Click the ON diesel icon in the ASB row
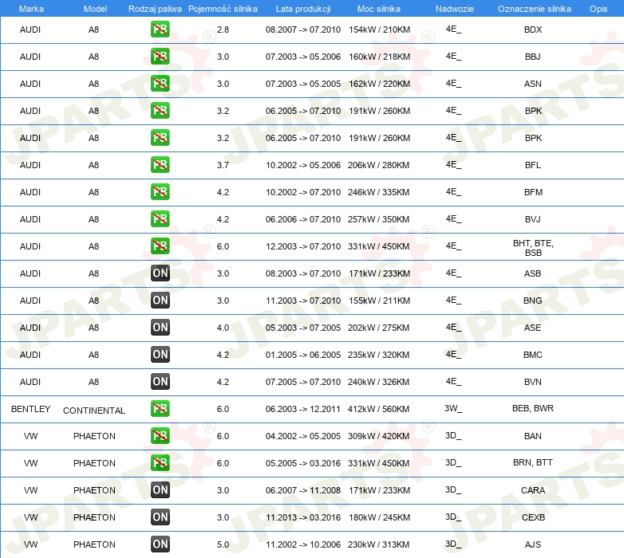The height and width of the screenshot is (558, 624). (x=160, y=273)
